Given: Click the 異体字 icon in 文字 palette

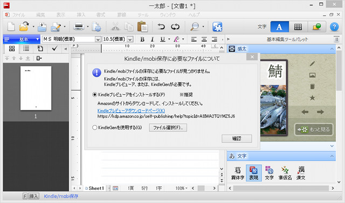Looking at the screenshot, I should click(238, 173).
